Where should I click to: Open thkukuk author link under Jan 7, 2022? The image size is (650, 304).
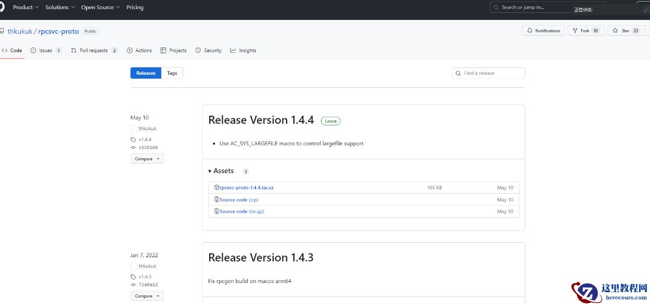tap(147, 266)
